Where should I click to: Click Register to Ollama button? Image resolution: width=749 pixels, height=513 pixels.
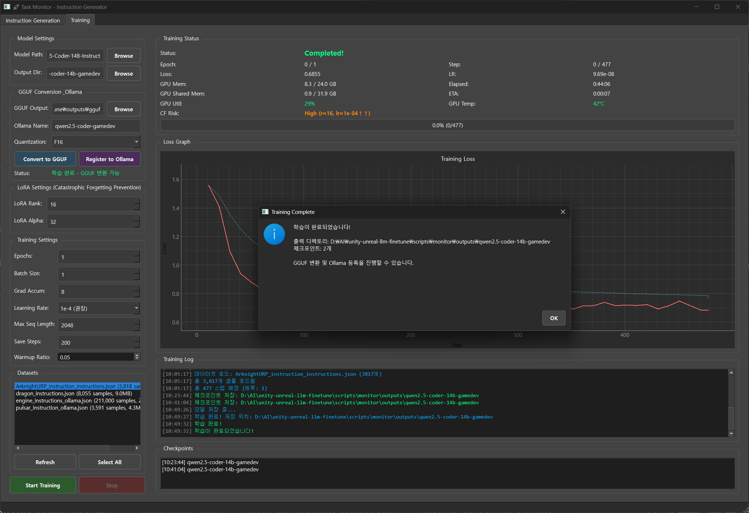(x=109, y=159)
